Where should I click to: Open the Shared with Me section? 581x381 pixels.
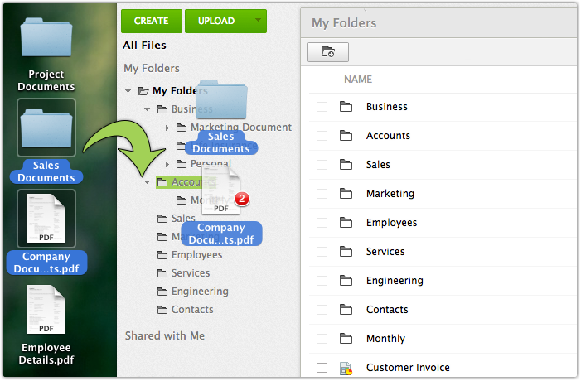click(x=165, y=335)
